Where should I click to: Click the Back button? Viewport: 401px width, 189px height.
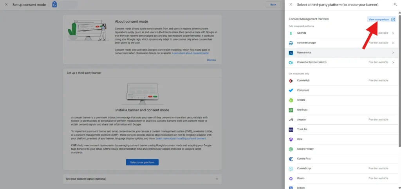click(273, 5)
